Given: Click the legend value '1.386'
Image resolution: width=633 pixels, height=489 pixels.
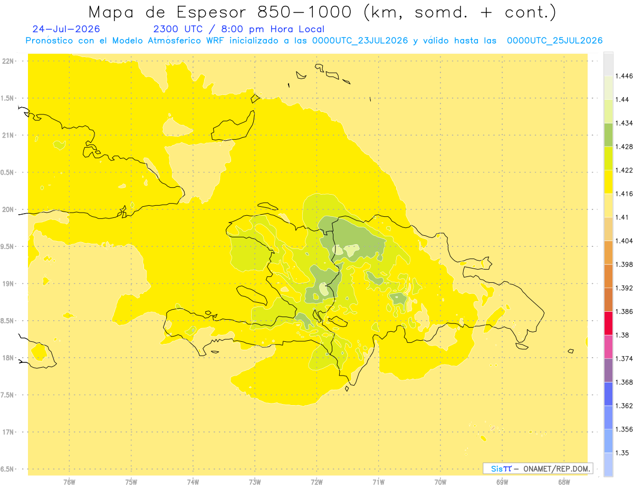Looking at the screenshot, I should click(x=624, y=312).
